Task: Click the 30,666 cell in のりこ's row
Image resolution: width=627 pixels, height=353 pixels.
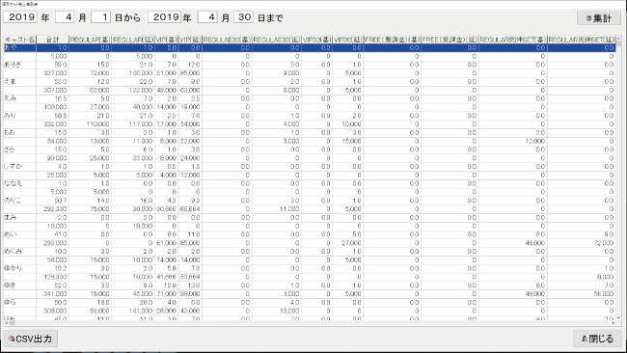Action: [x=166, y=209]
